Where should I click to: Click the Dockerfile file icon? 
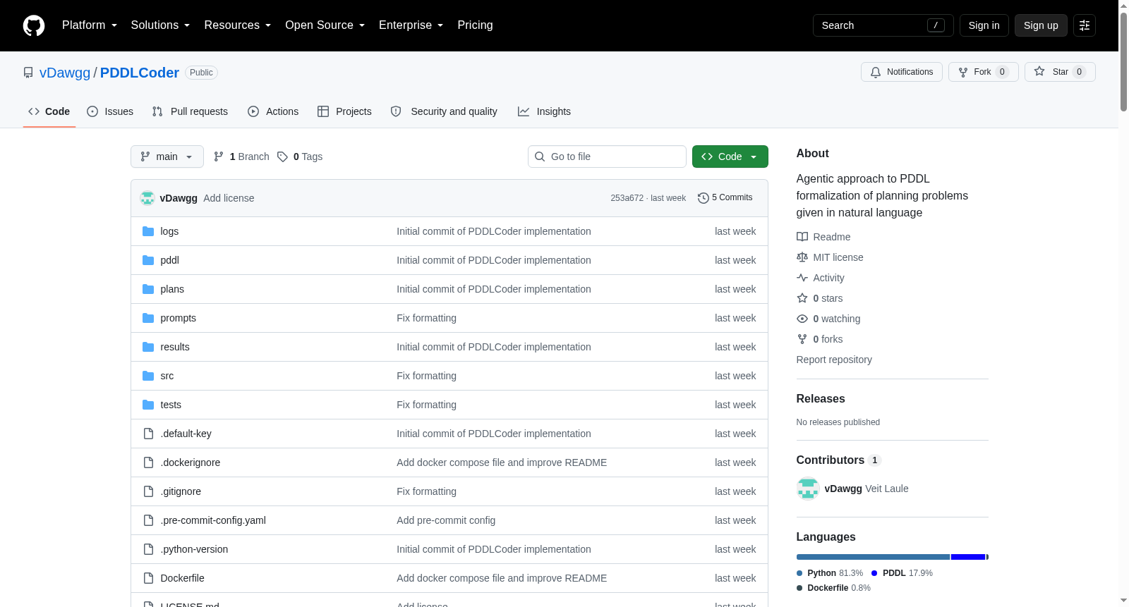pyautogui.click(x=148, y=578)
